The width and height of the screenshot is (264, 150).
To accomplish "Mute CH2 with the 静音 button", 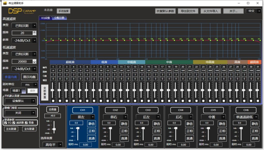I will (x=124, y=124).
